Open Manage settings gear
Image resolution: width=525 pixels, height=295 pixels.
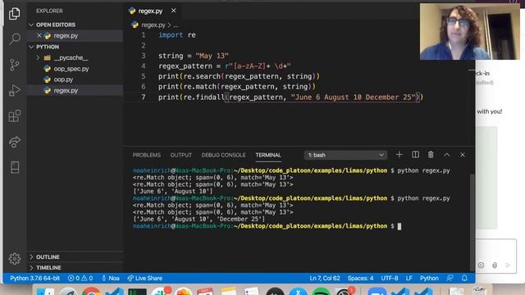[x=15, y=259]
